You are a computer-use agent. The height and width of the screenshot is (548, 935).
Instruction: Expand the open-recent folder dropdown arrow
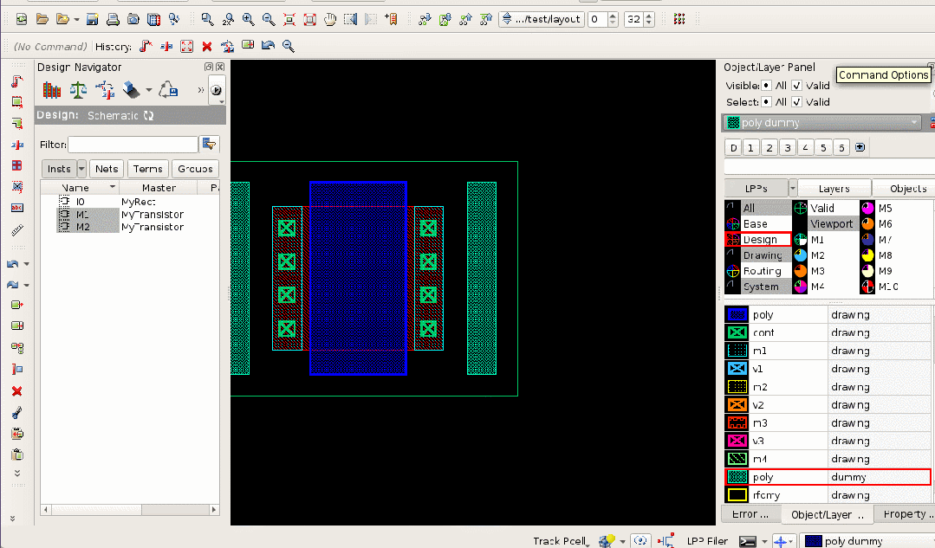coord(77,20)
